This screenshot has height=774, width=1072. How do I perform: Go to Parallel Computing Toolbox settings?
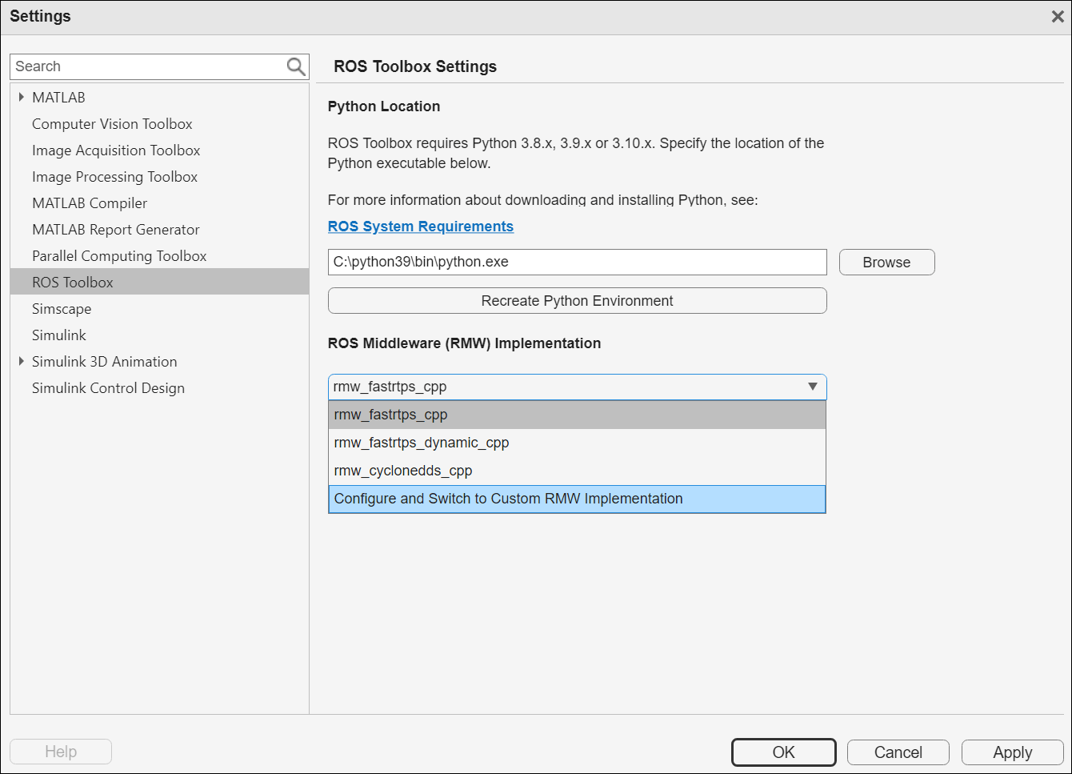119,256
